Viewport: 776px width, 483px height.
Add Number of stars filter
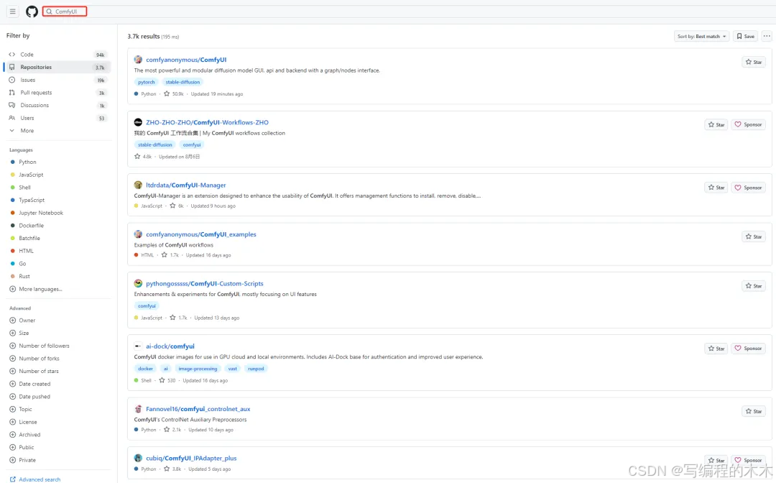coord(34,371)
